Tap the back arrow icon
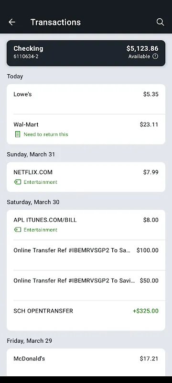 pyautogui.click(x=11, y=22)
